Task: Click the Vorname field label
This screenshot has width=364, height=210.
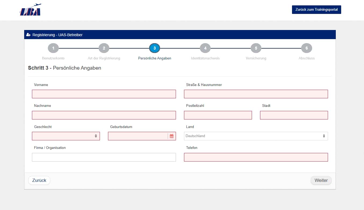Action: 41,85
